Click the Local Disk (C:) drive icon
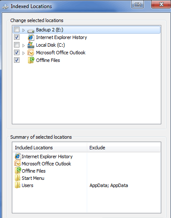The width and height of the screenshot is (171, 218). tap(31, 45)
